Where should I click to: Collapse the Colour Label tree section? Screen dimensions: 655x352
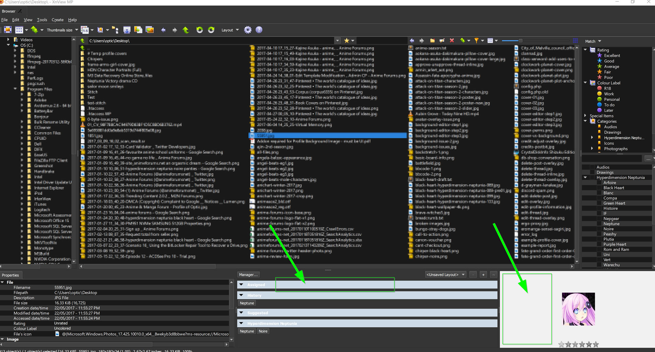click(586, 83)
